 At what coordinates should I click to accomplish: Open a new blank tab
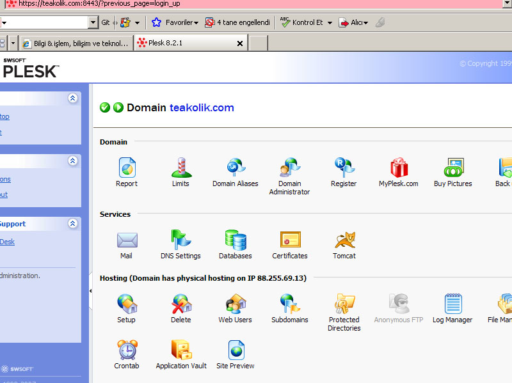click(x=259, y=43)
